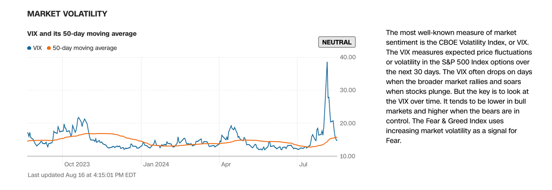Image resolution: width=552 pixels, height=190 pixels.
Task: Click the 20.00 y-axis label
Action: [348, 123]
